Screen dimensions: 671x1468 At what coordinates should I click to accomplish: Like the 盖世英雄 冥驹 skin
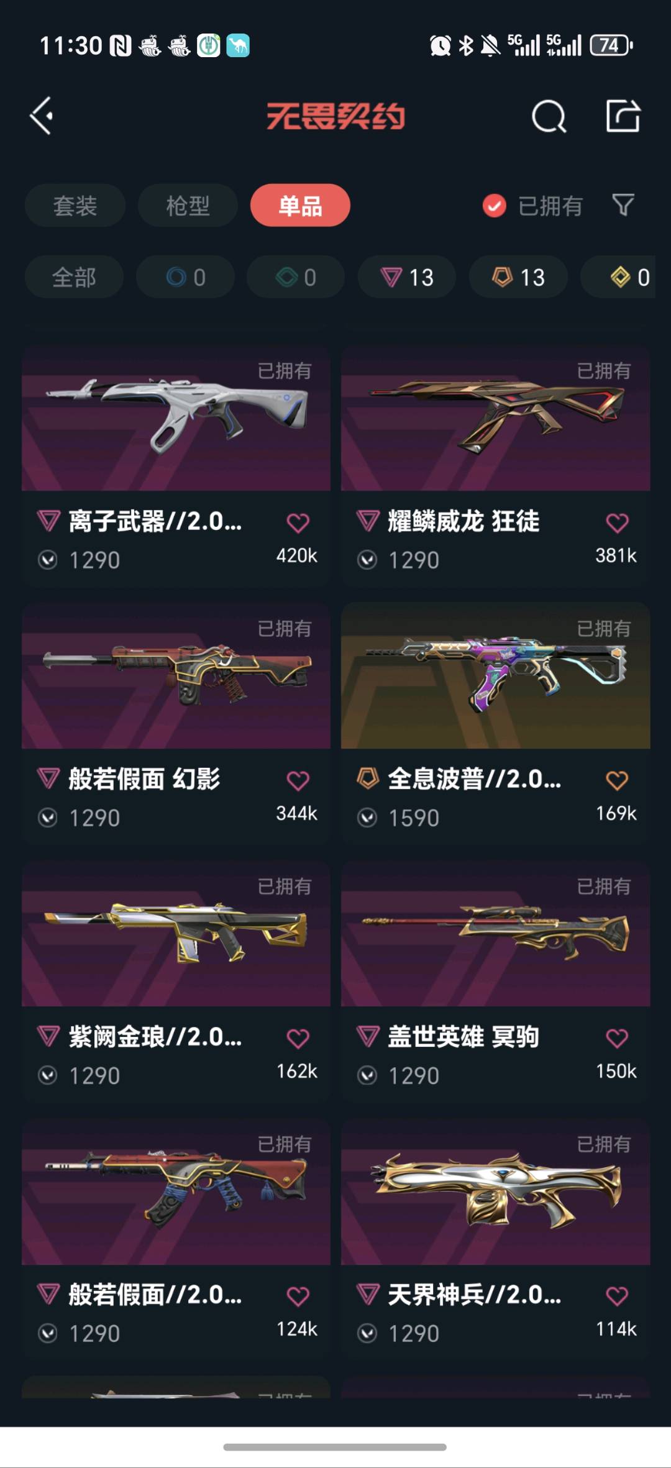pos(617,1038)
